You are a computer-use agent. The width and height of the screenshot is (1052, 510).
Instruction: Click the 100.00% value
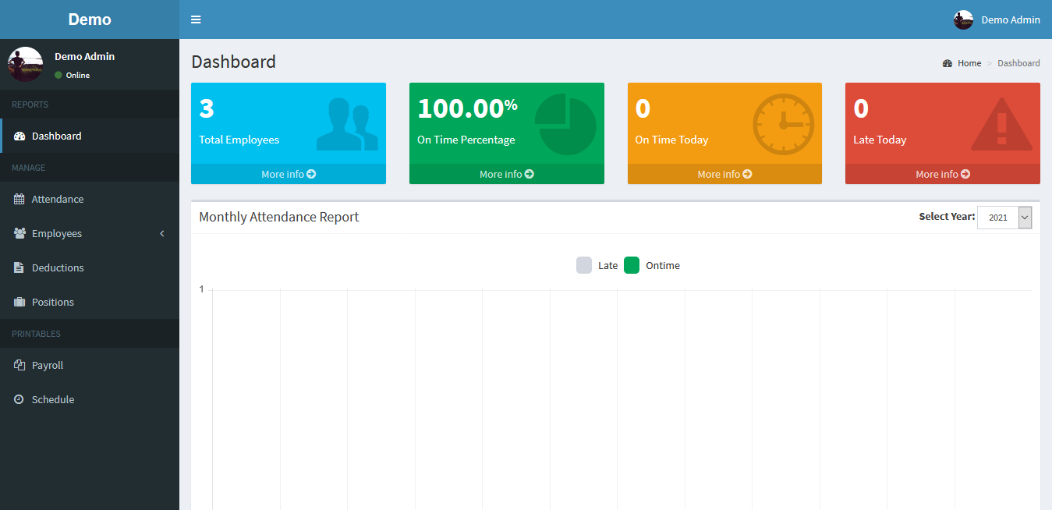[x=467, y=108]
